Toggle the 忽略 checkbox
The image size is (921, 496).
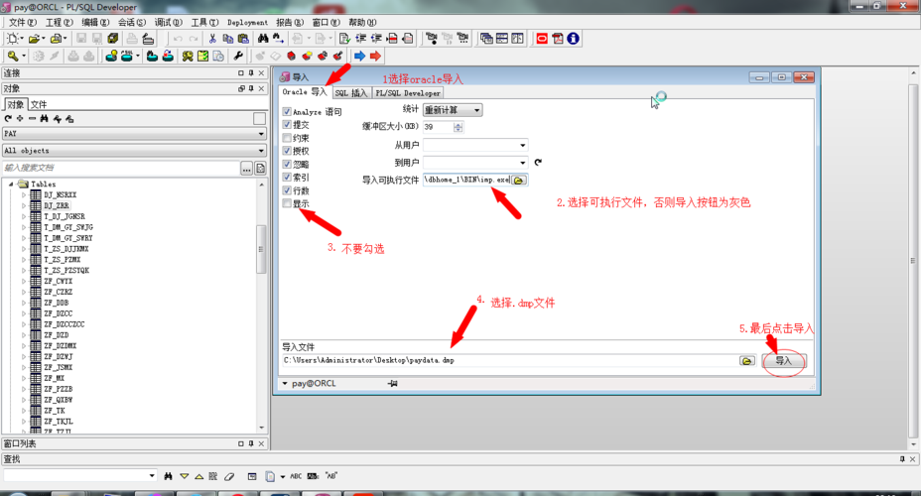(x=287, y=165)
